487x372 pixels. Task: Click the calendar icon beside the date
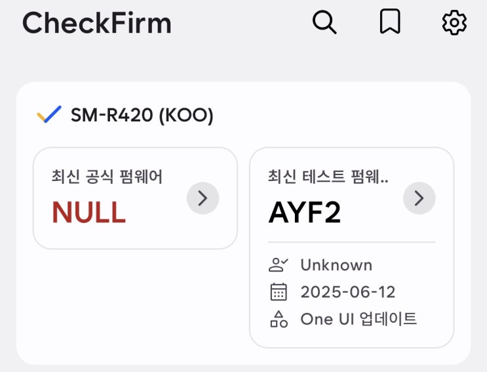(279, 292)
